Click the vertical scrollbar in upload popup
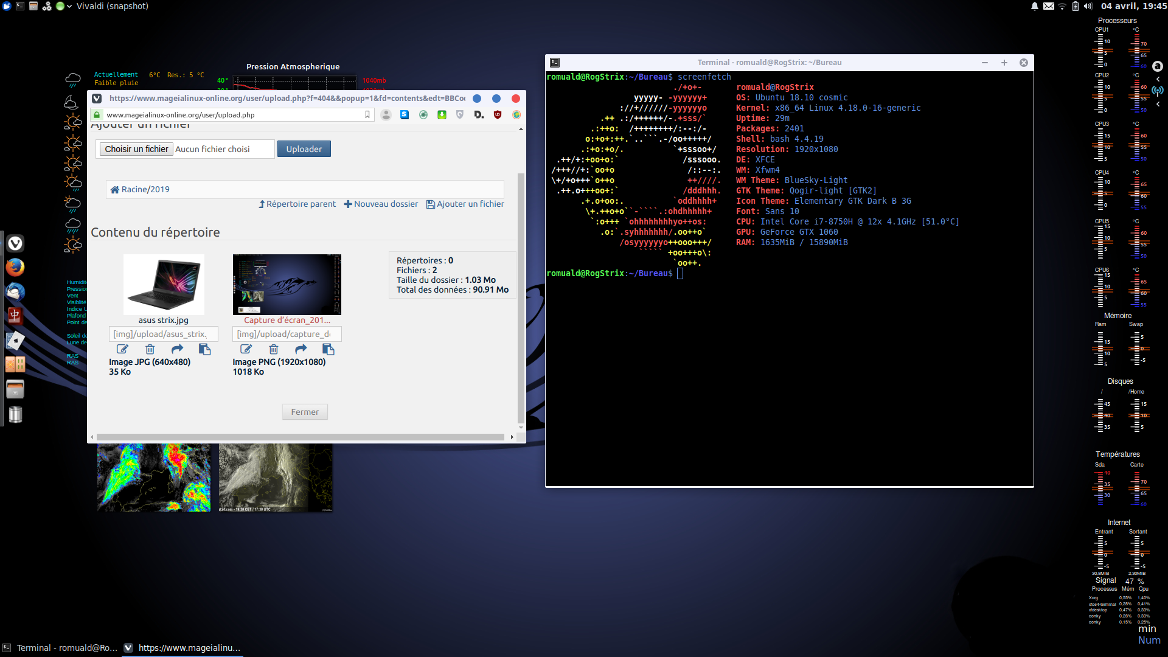Screen dimensions: 1168x657 [521, 297]
